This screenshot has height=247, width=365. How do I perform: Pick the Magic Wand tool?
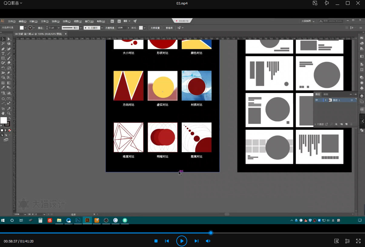pyautogui.click(x=3, y=44)
